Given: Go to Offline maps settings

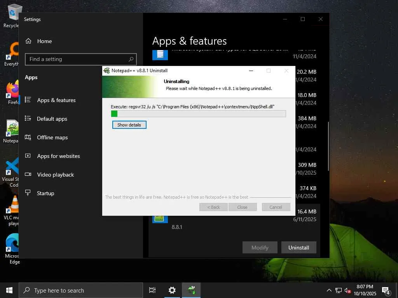Looking at the screenshot, I should 52,137.
